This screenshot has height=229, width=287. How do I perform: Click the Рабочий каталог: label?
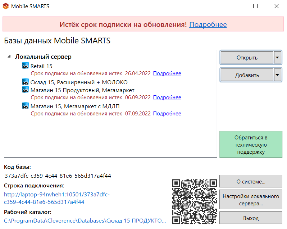[28, 212]
